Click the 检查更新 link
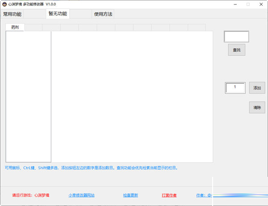Viewport: 268px width, 206px height. click(x=130, y=195)
